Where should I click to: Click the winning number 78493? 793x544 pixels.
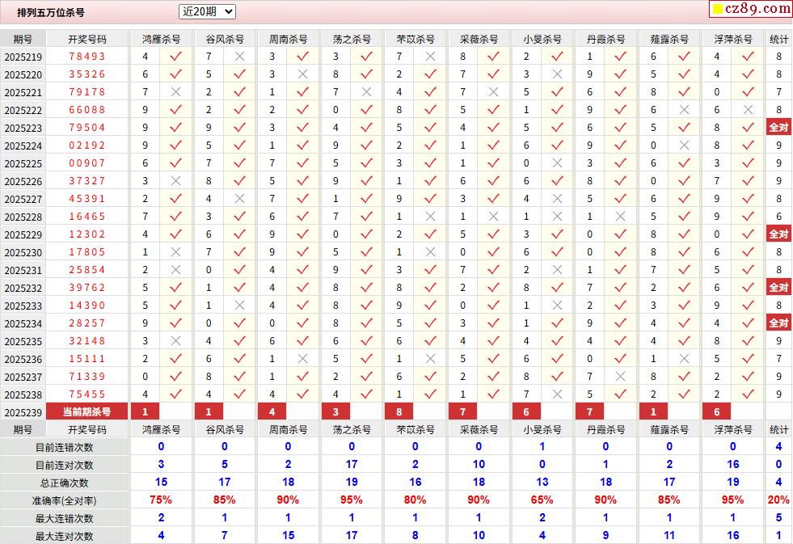87,57
